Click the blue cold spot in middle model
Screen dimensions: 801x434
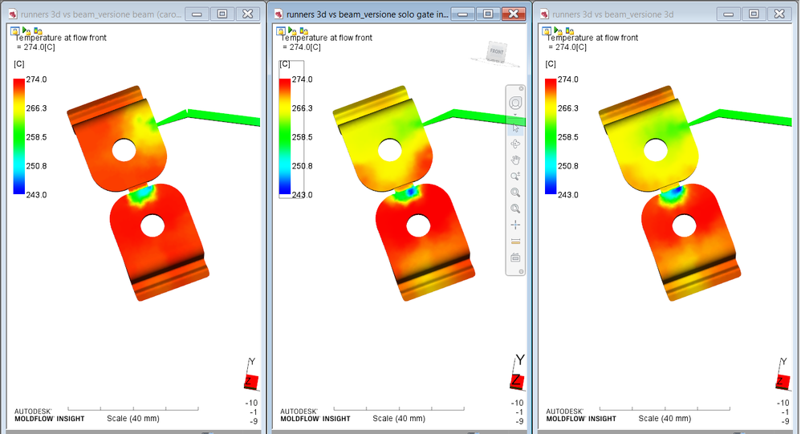411,193
